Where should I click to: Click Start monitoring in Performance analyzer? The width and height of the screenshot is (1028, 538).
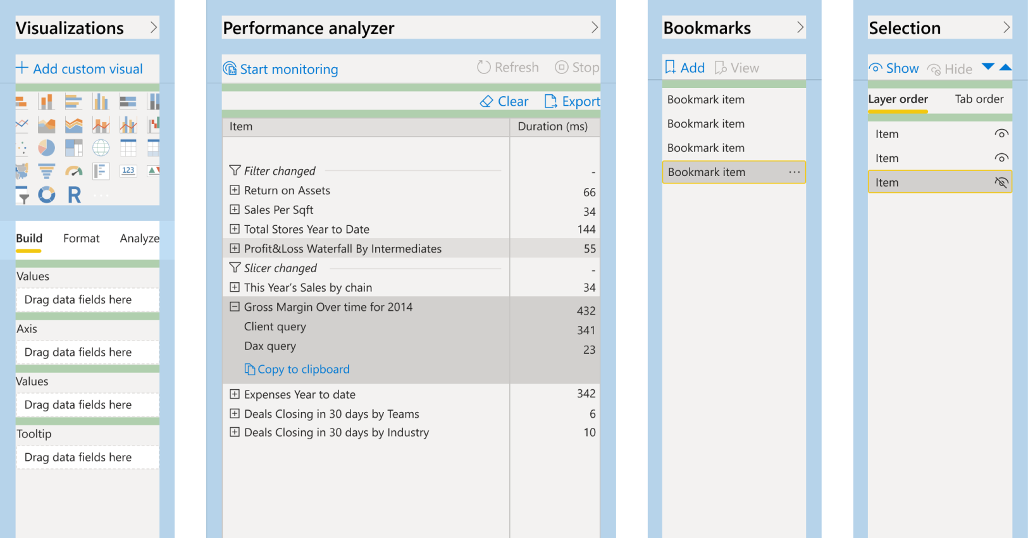tap(281, 69)
